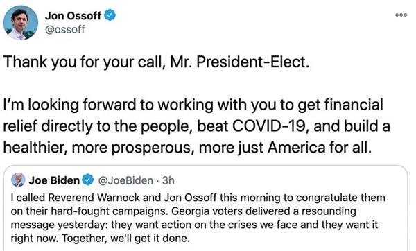Open Jon Ossoff's profile picture

(x=21, y=23)
